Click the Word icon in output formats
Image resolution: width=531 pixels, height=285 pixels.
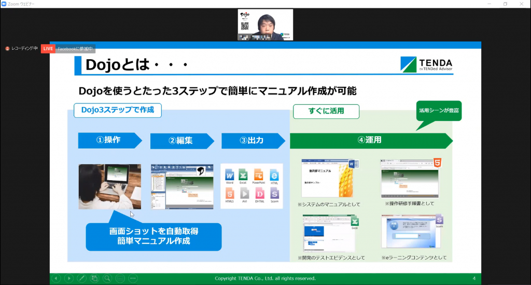pos(229,177)
